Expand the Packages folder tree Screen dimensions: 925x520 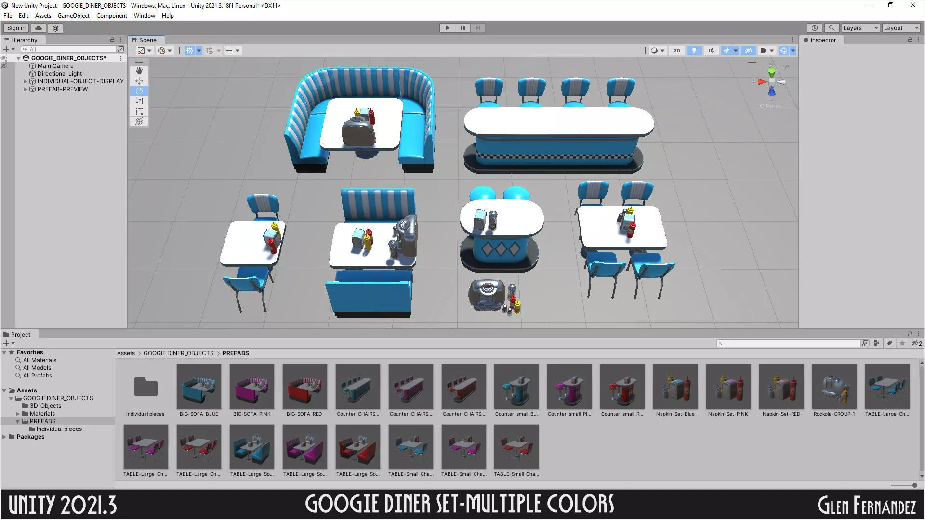click(x=4, y=437)
